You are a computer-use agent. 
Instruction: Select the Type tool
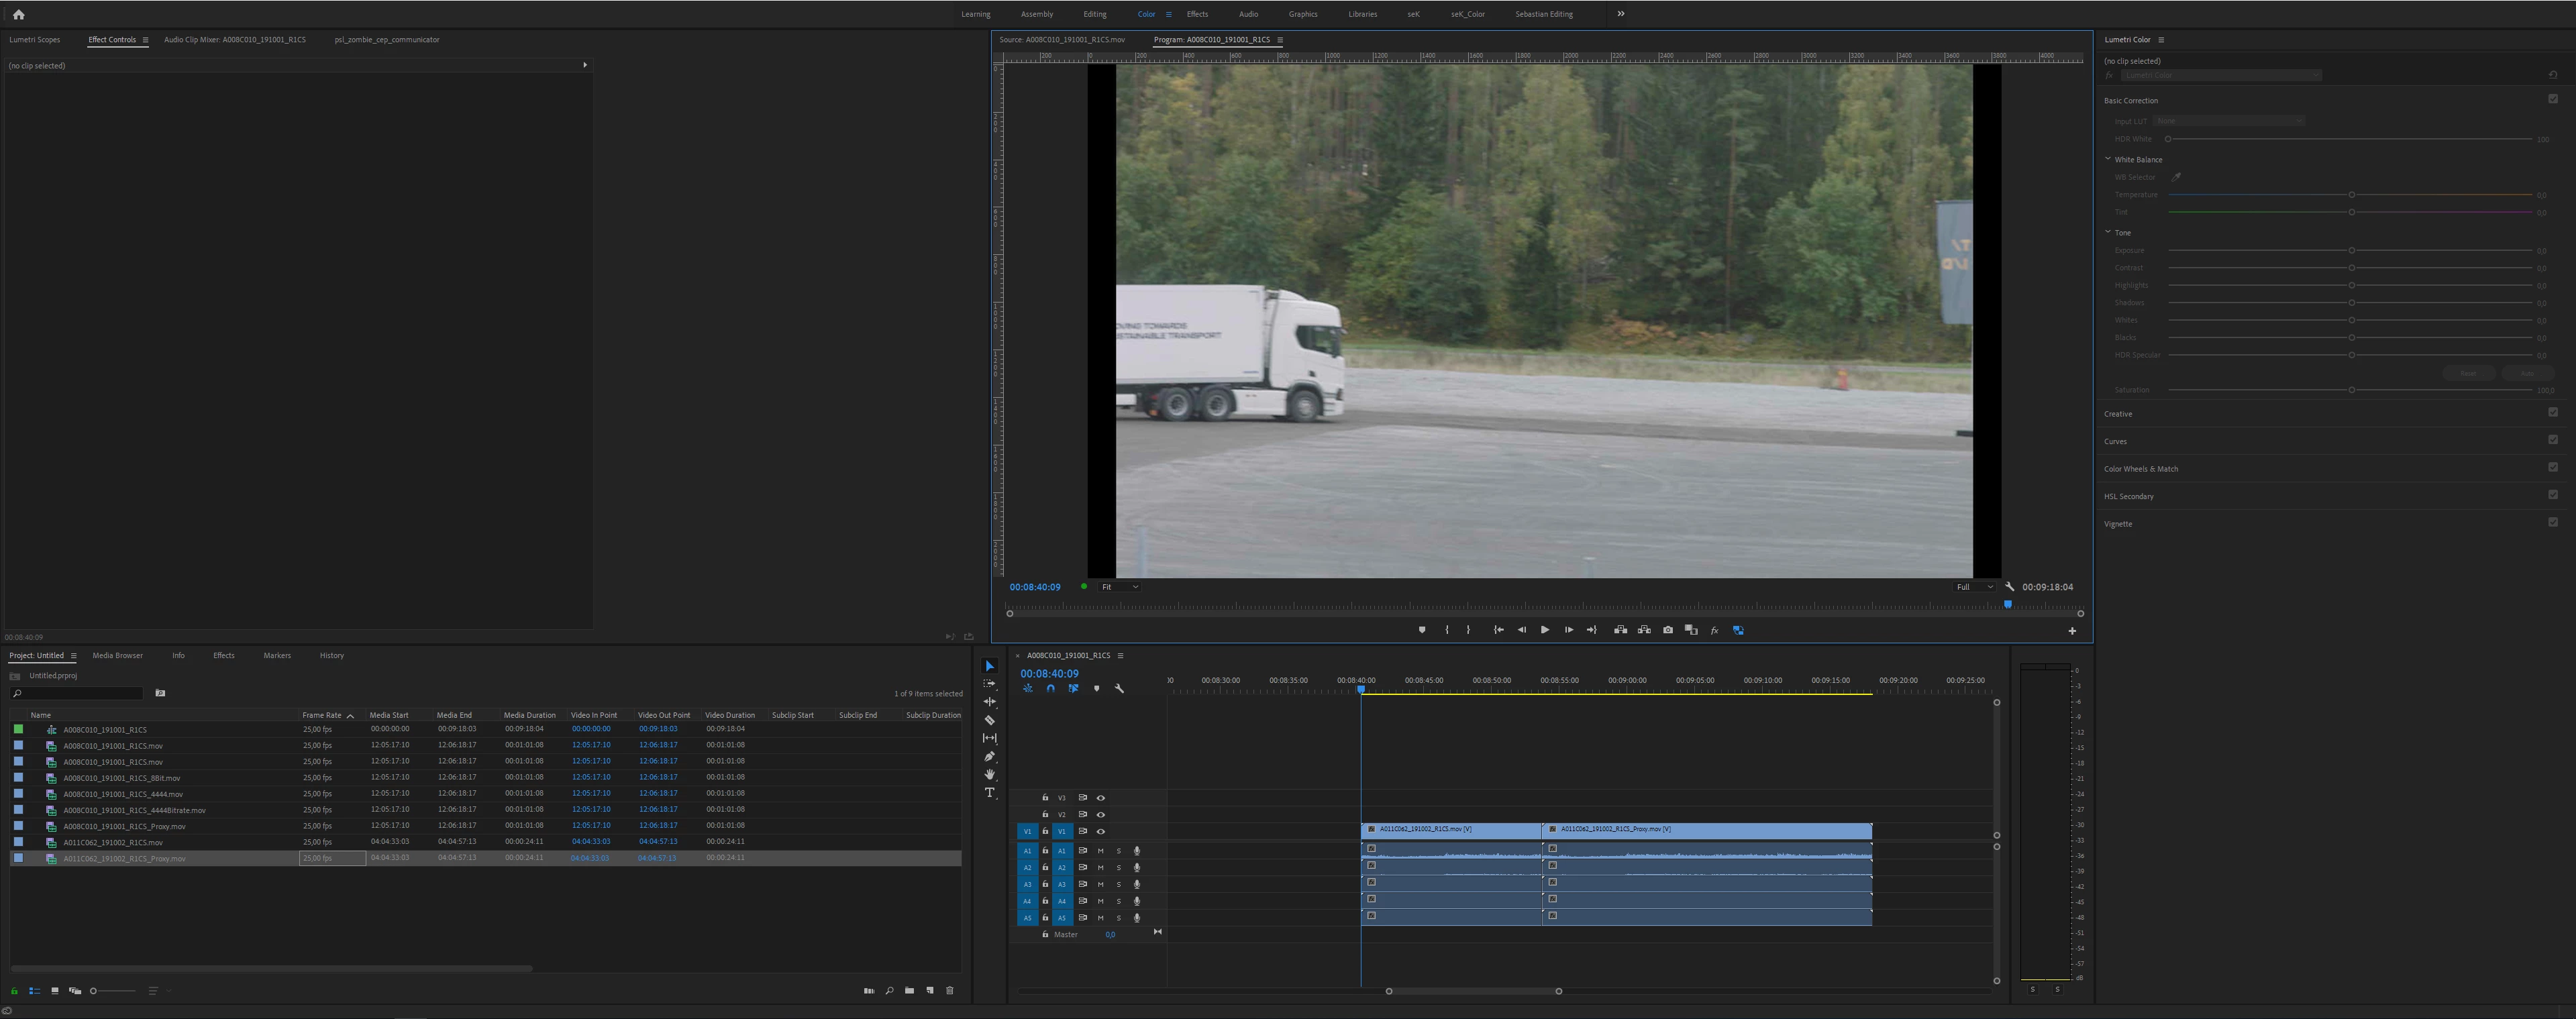tap(989, 792)
